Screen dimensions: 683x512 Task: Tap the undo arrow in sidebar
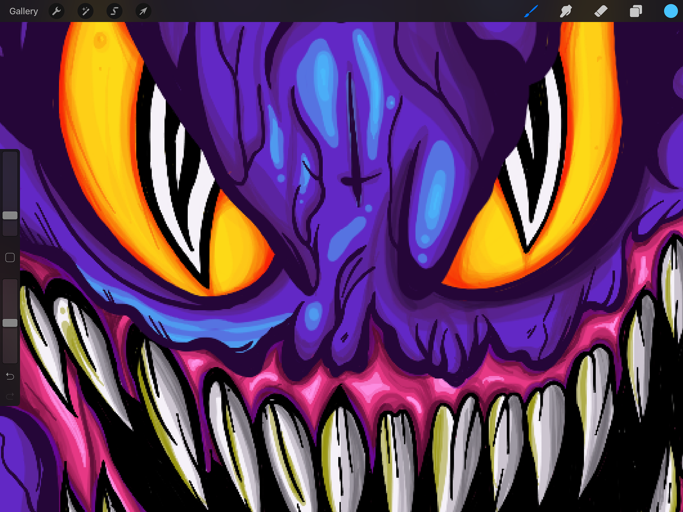pos(10,376)
